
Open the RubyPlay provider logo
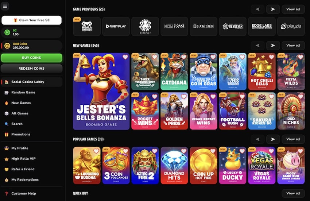116,26
